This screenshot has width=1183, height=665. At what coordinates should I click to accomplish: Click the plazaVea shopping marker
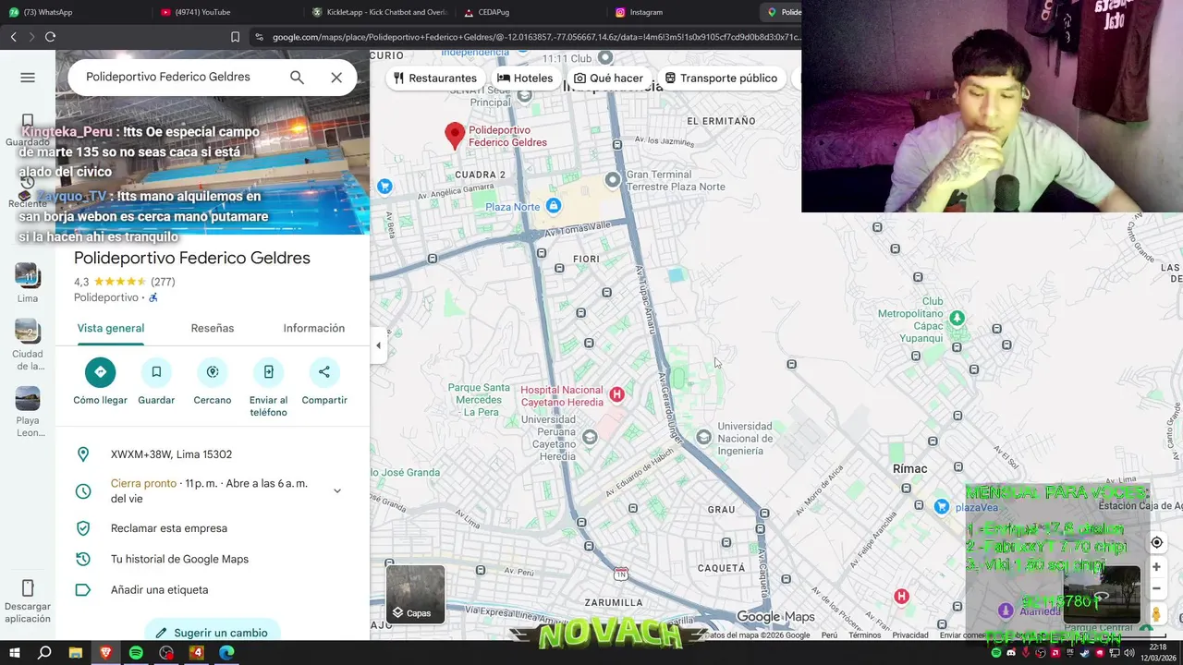(941, 506)
